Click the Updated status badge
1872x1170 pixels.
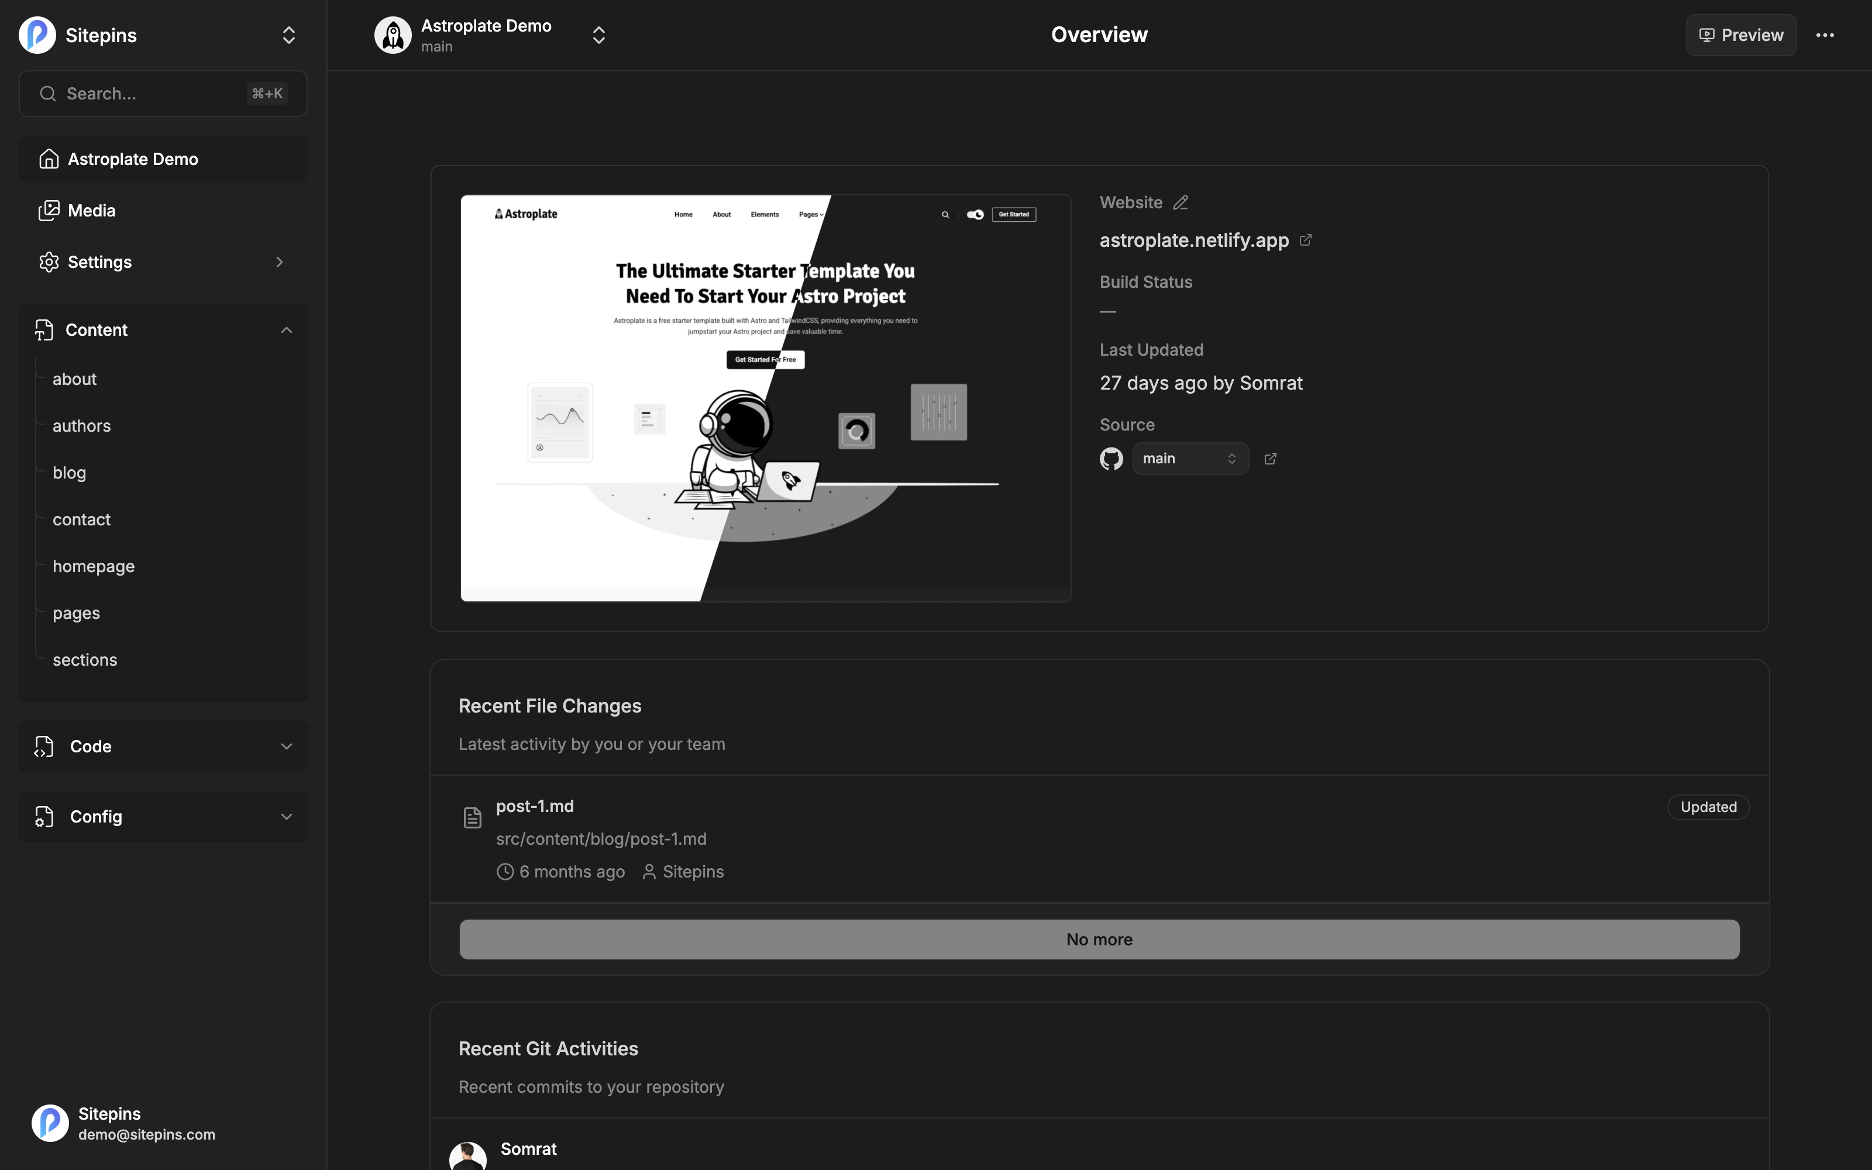(1708, 807)
